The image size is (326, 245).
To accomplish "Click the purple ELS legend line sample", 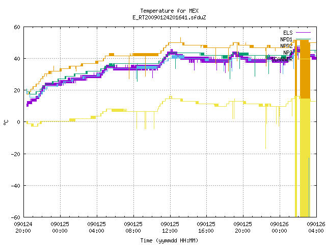I will pyautogui.click(x=303, y=33).
